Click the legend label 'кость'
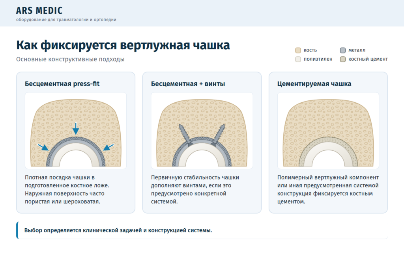Viewport: 404px width, 259px height. 310,50
